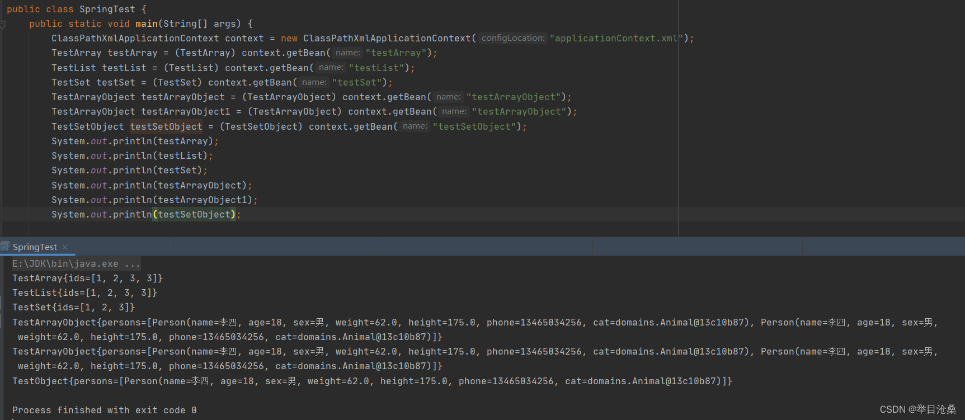Click the static keyword in the main declaration
965x420 pixels.
coord(85,24)
